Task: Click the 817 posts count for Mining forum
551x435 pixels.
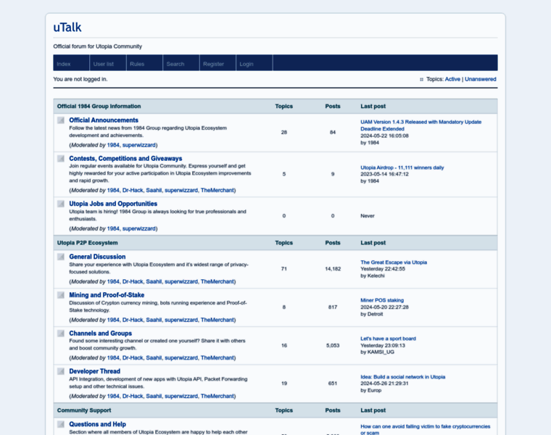Action: coord(333,307)
